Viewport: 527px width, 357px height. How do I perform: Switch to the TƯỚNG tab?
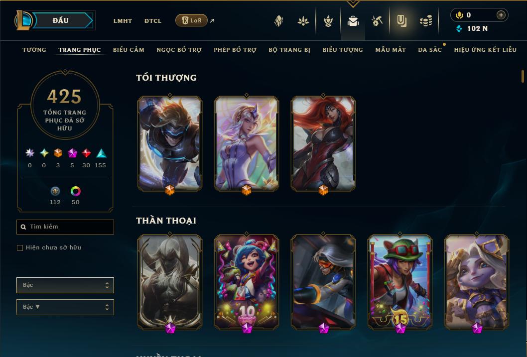click(x=34, y=50)
